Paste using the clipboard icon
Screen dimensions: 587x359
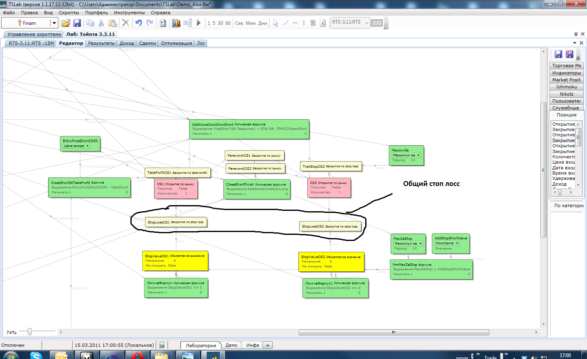[112, 23]
